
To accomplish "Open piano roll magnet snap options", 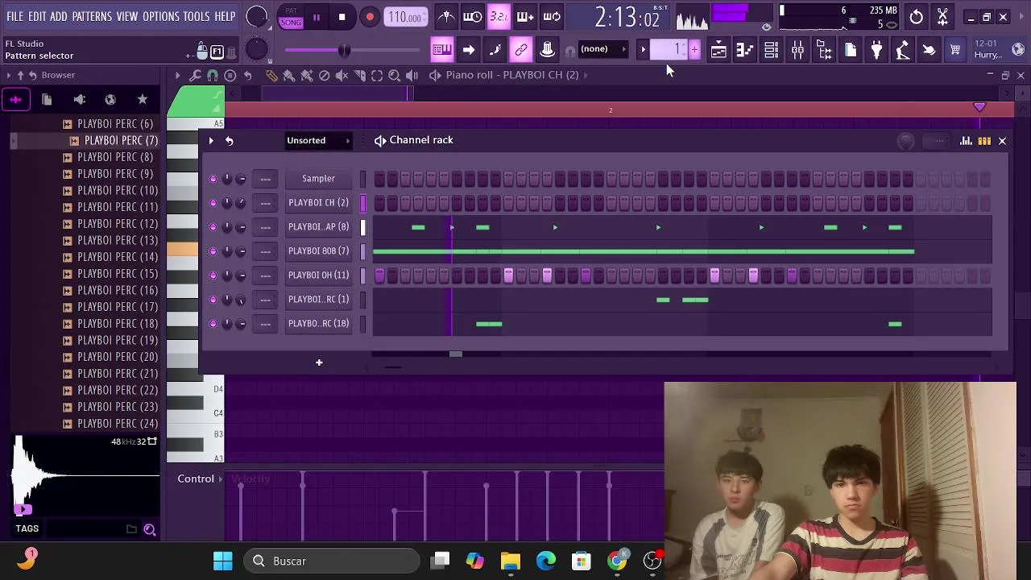I will (x=213, y=75).
